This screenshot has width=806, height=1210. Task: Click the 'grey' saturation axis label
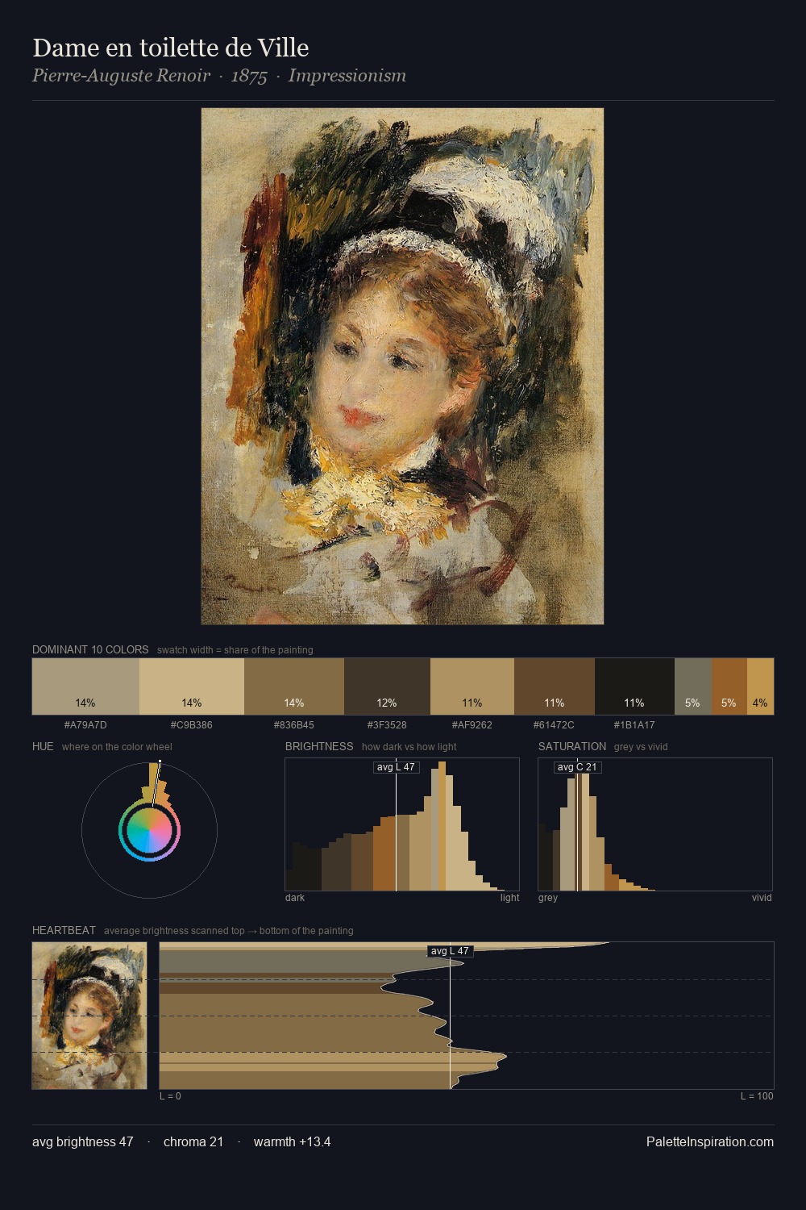tap(548, 898)
